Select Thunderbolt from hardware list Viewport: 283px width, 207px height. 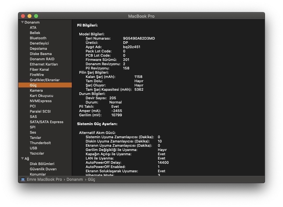[40, 143]
